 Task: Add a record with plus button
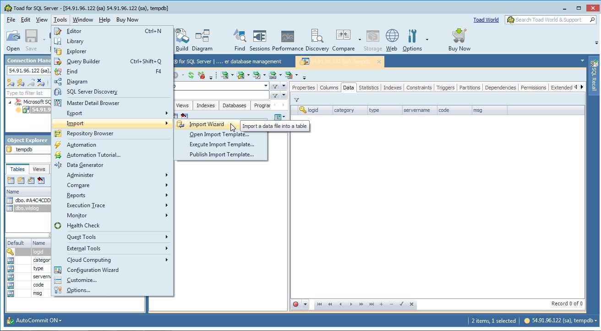point(381,304)
